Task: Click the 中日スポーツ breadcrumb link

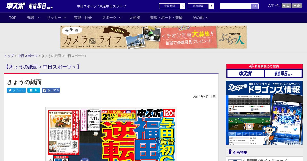Action: [x=28, y=56]
